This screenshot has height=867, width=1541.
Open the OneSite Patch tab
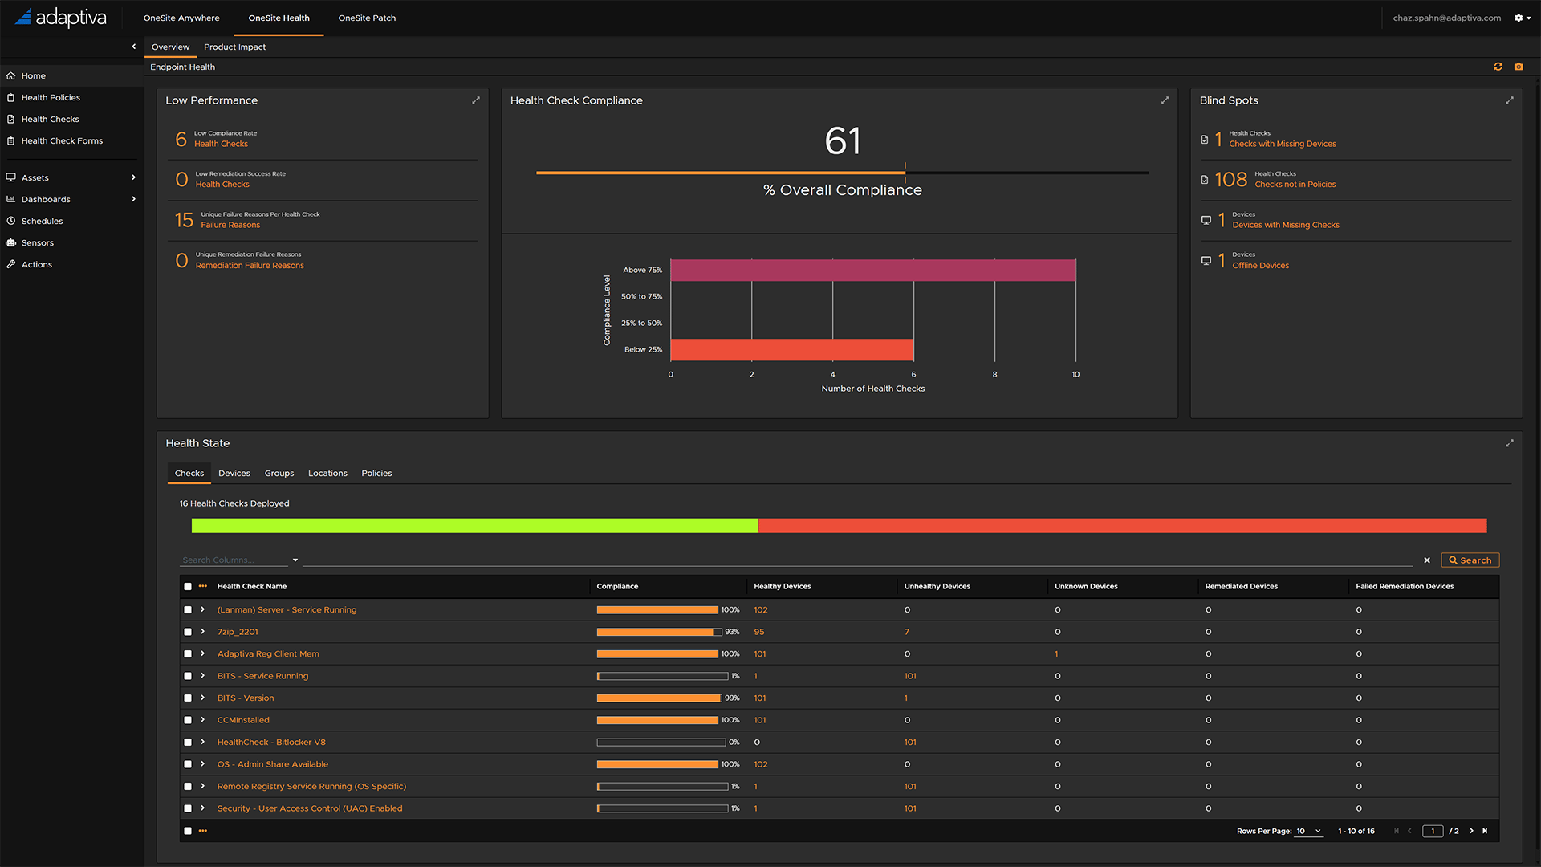[x=367, y=18]
